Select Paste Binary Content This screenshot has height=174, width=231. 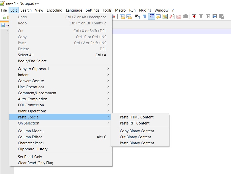tap(140, 143)
